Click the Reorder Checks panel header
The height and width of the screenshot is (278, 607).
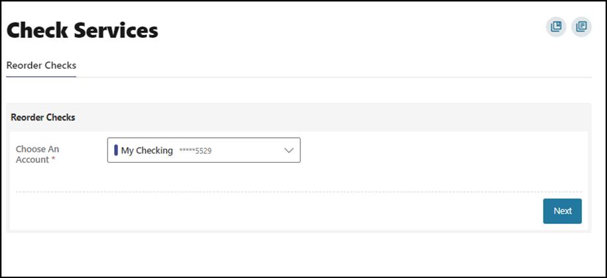pyautogui.click(x=43, y=117)
